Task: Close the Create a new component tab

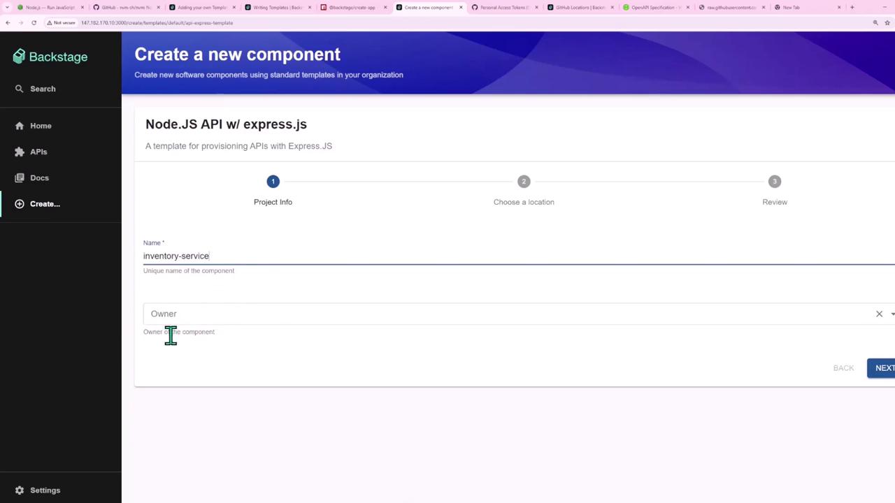Action: pos(461,7)
